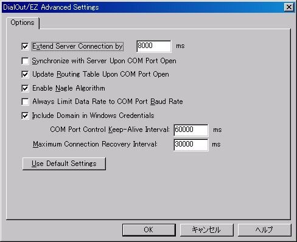297x242 pixels.
Task: Uncheck Extend Server Connection by checkbox
Action: (x=25, y=46)
